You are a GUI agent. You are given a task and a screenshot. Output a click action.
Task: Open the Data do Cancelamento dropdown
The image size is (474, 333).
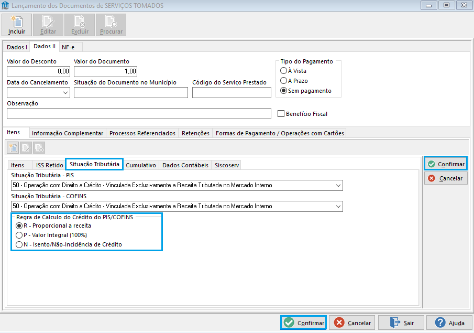65,93
